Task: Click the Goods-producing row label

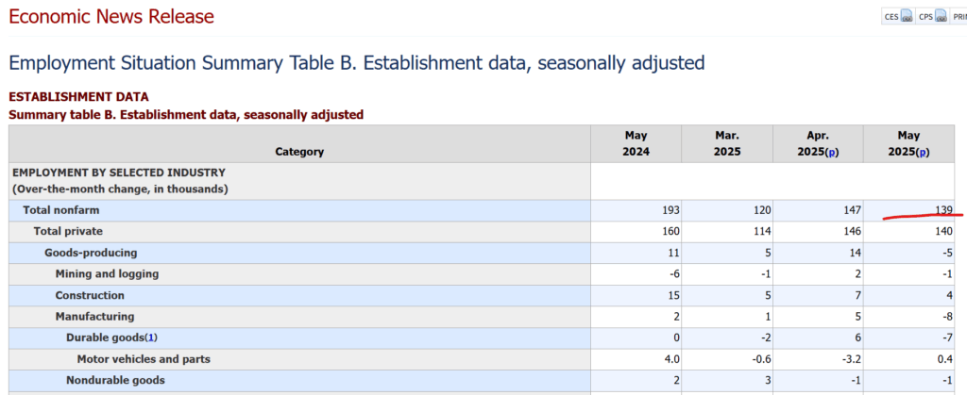Action: (91, 253)
